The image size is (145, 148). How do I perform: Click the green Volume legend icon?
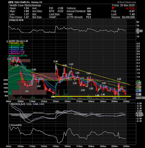[x=10, y=56]
